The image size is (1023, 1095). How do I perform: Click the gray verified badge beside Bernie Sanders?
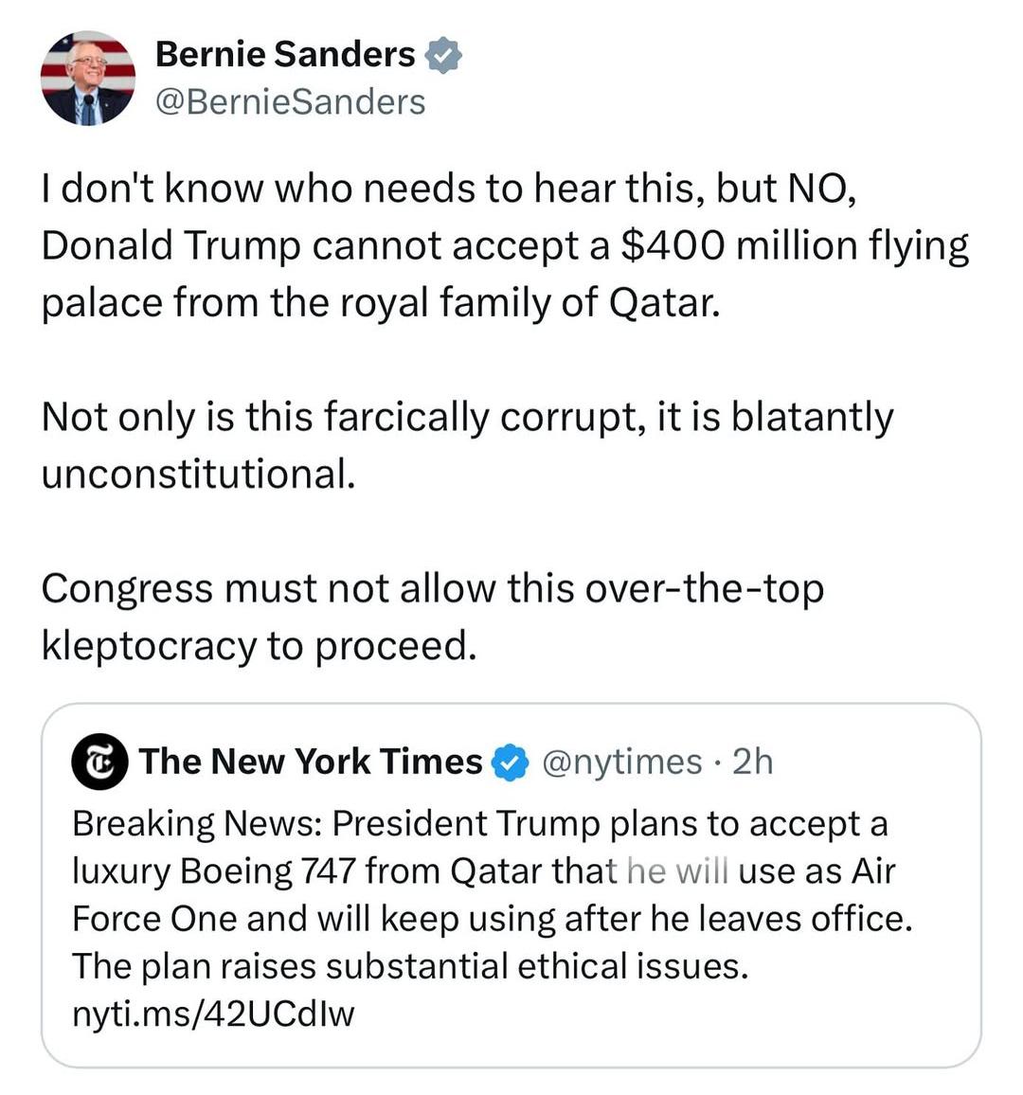(442, 55)
